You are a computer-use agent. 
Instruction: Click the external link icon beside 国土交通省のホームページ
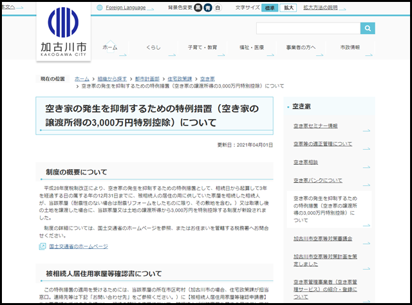click(x=42, y=246)
